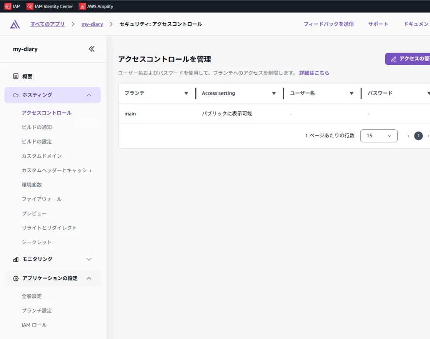The image size is (430, 339).
Task: Open 詳細はこちら link
Action: [314, 73]
